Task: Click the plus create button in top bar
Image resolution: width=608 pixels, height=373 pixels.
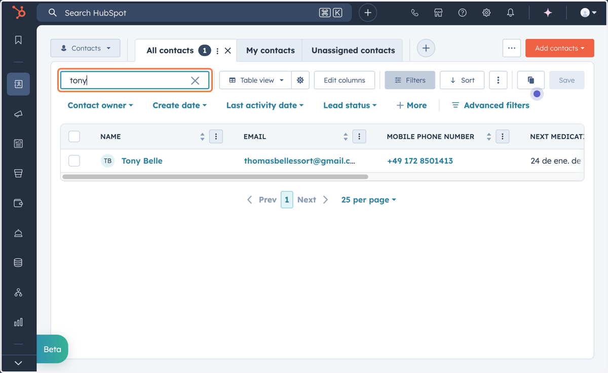Action: [368, 13]
